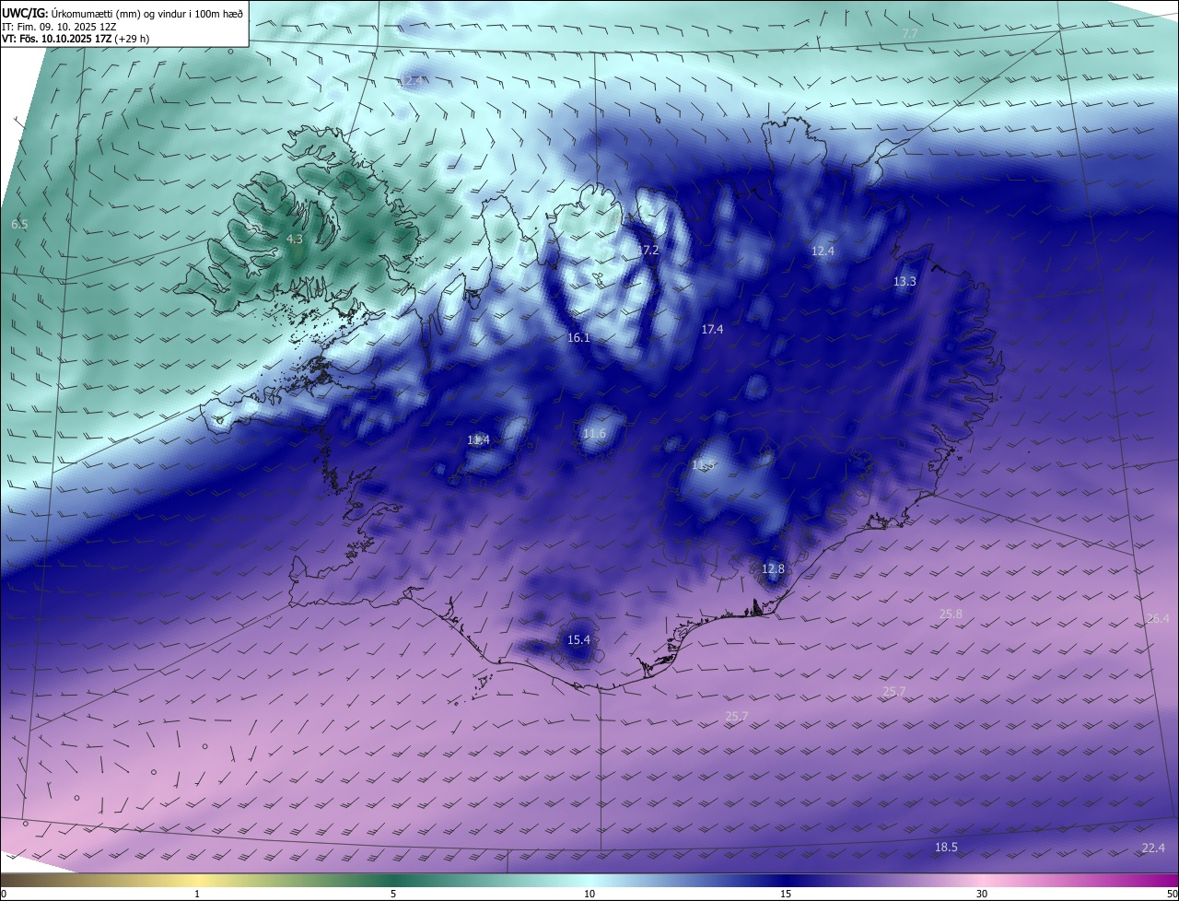
Task: Click the "UWC/IG:" map title text
Action: pyautogui.click(x=25, y=13)
